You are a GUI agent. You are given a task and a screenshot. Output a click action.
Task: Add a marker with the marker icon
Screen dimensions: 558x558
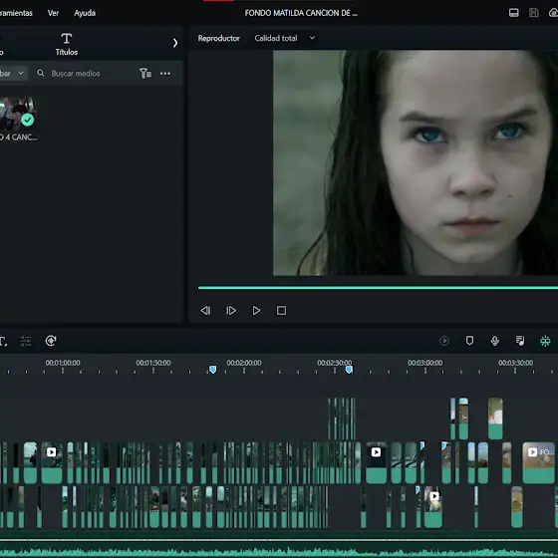[469, 341]
